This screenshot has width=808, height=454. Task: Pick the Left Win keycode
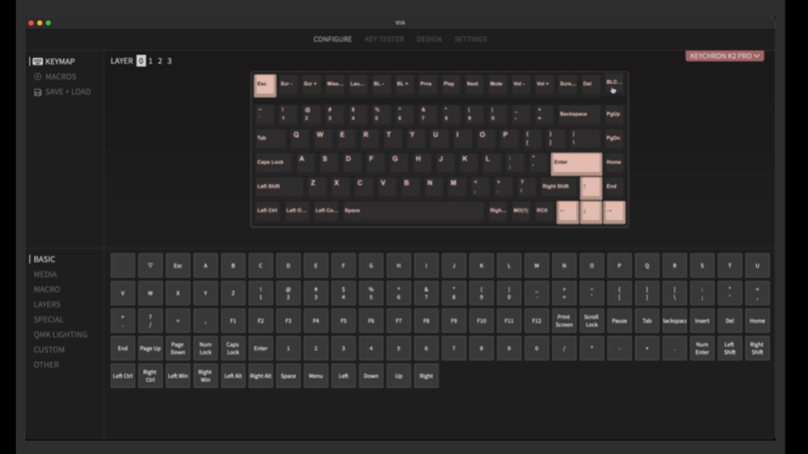(x=178, y=376)
